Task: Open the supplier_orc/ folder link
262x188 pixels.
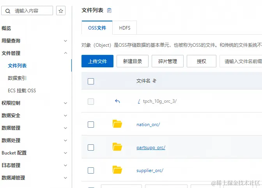Action: click(150, 170)
